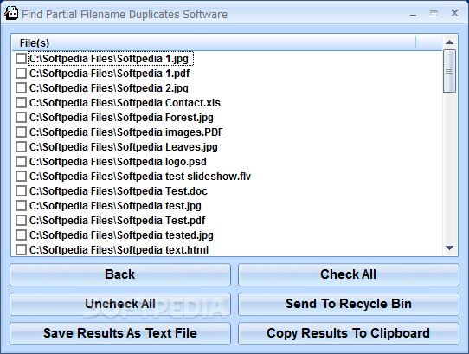Select the row text Softpedia logo.psd
Screen dimensions: 469x354
119,162
